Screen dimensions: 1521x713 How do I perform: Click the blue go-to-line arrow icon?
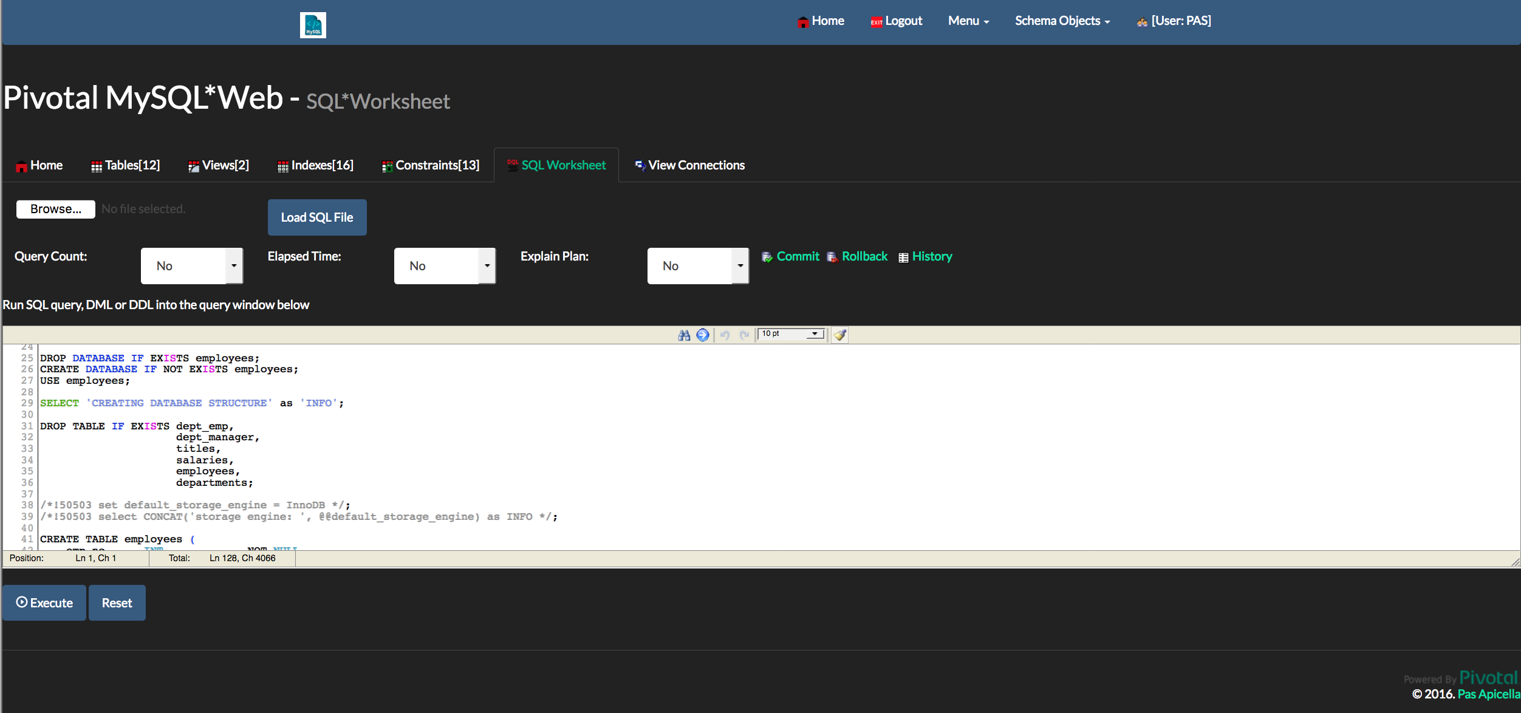click(x=703, y=335)
